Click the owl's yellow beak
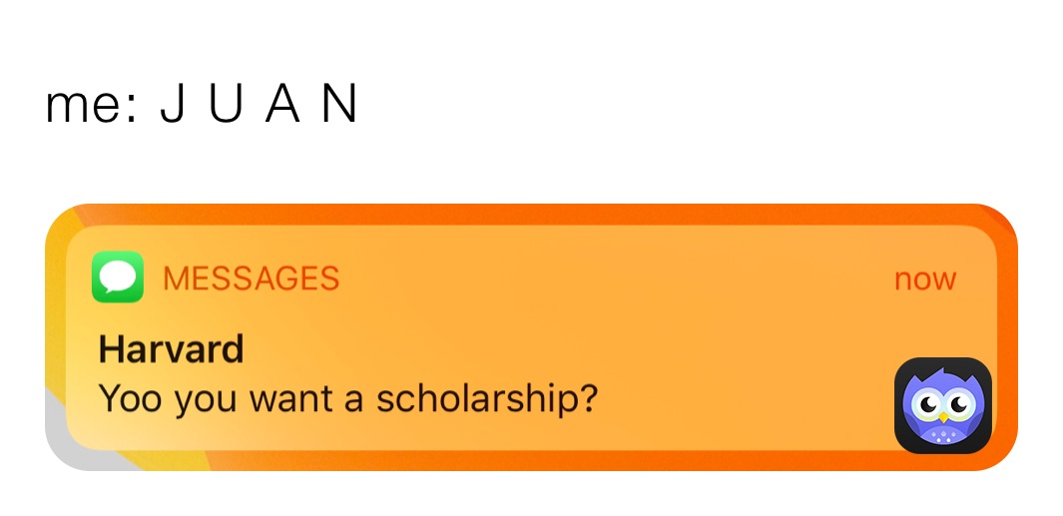This screenshot has width=1063, height=516. (942, 416)
